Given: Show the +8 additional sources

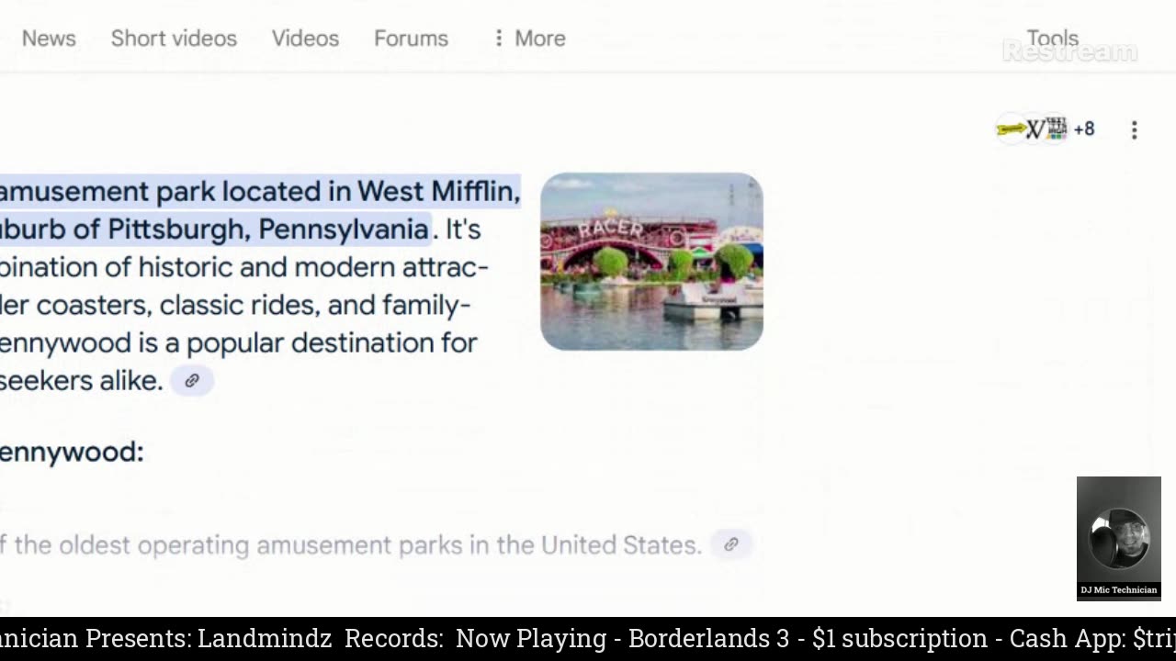Looking at the screenshot, I should click(1084, 129).
